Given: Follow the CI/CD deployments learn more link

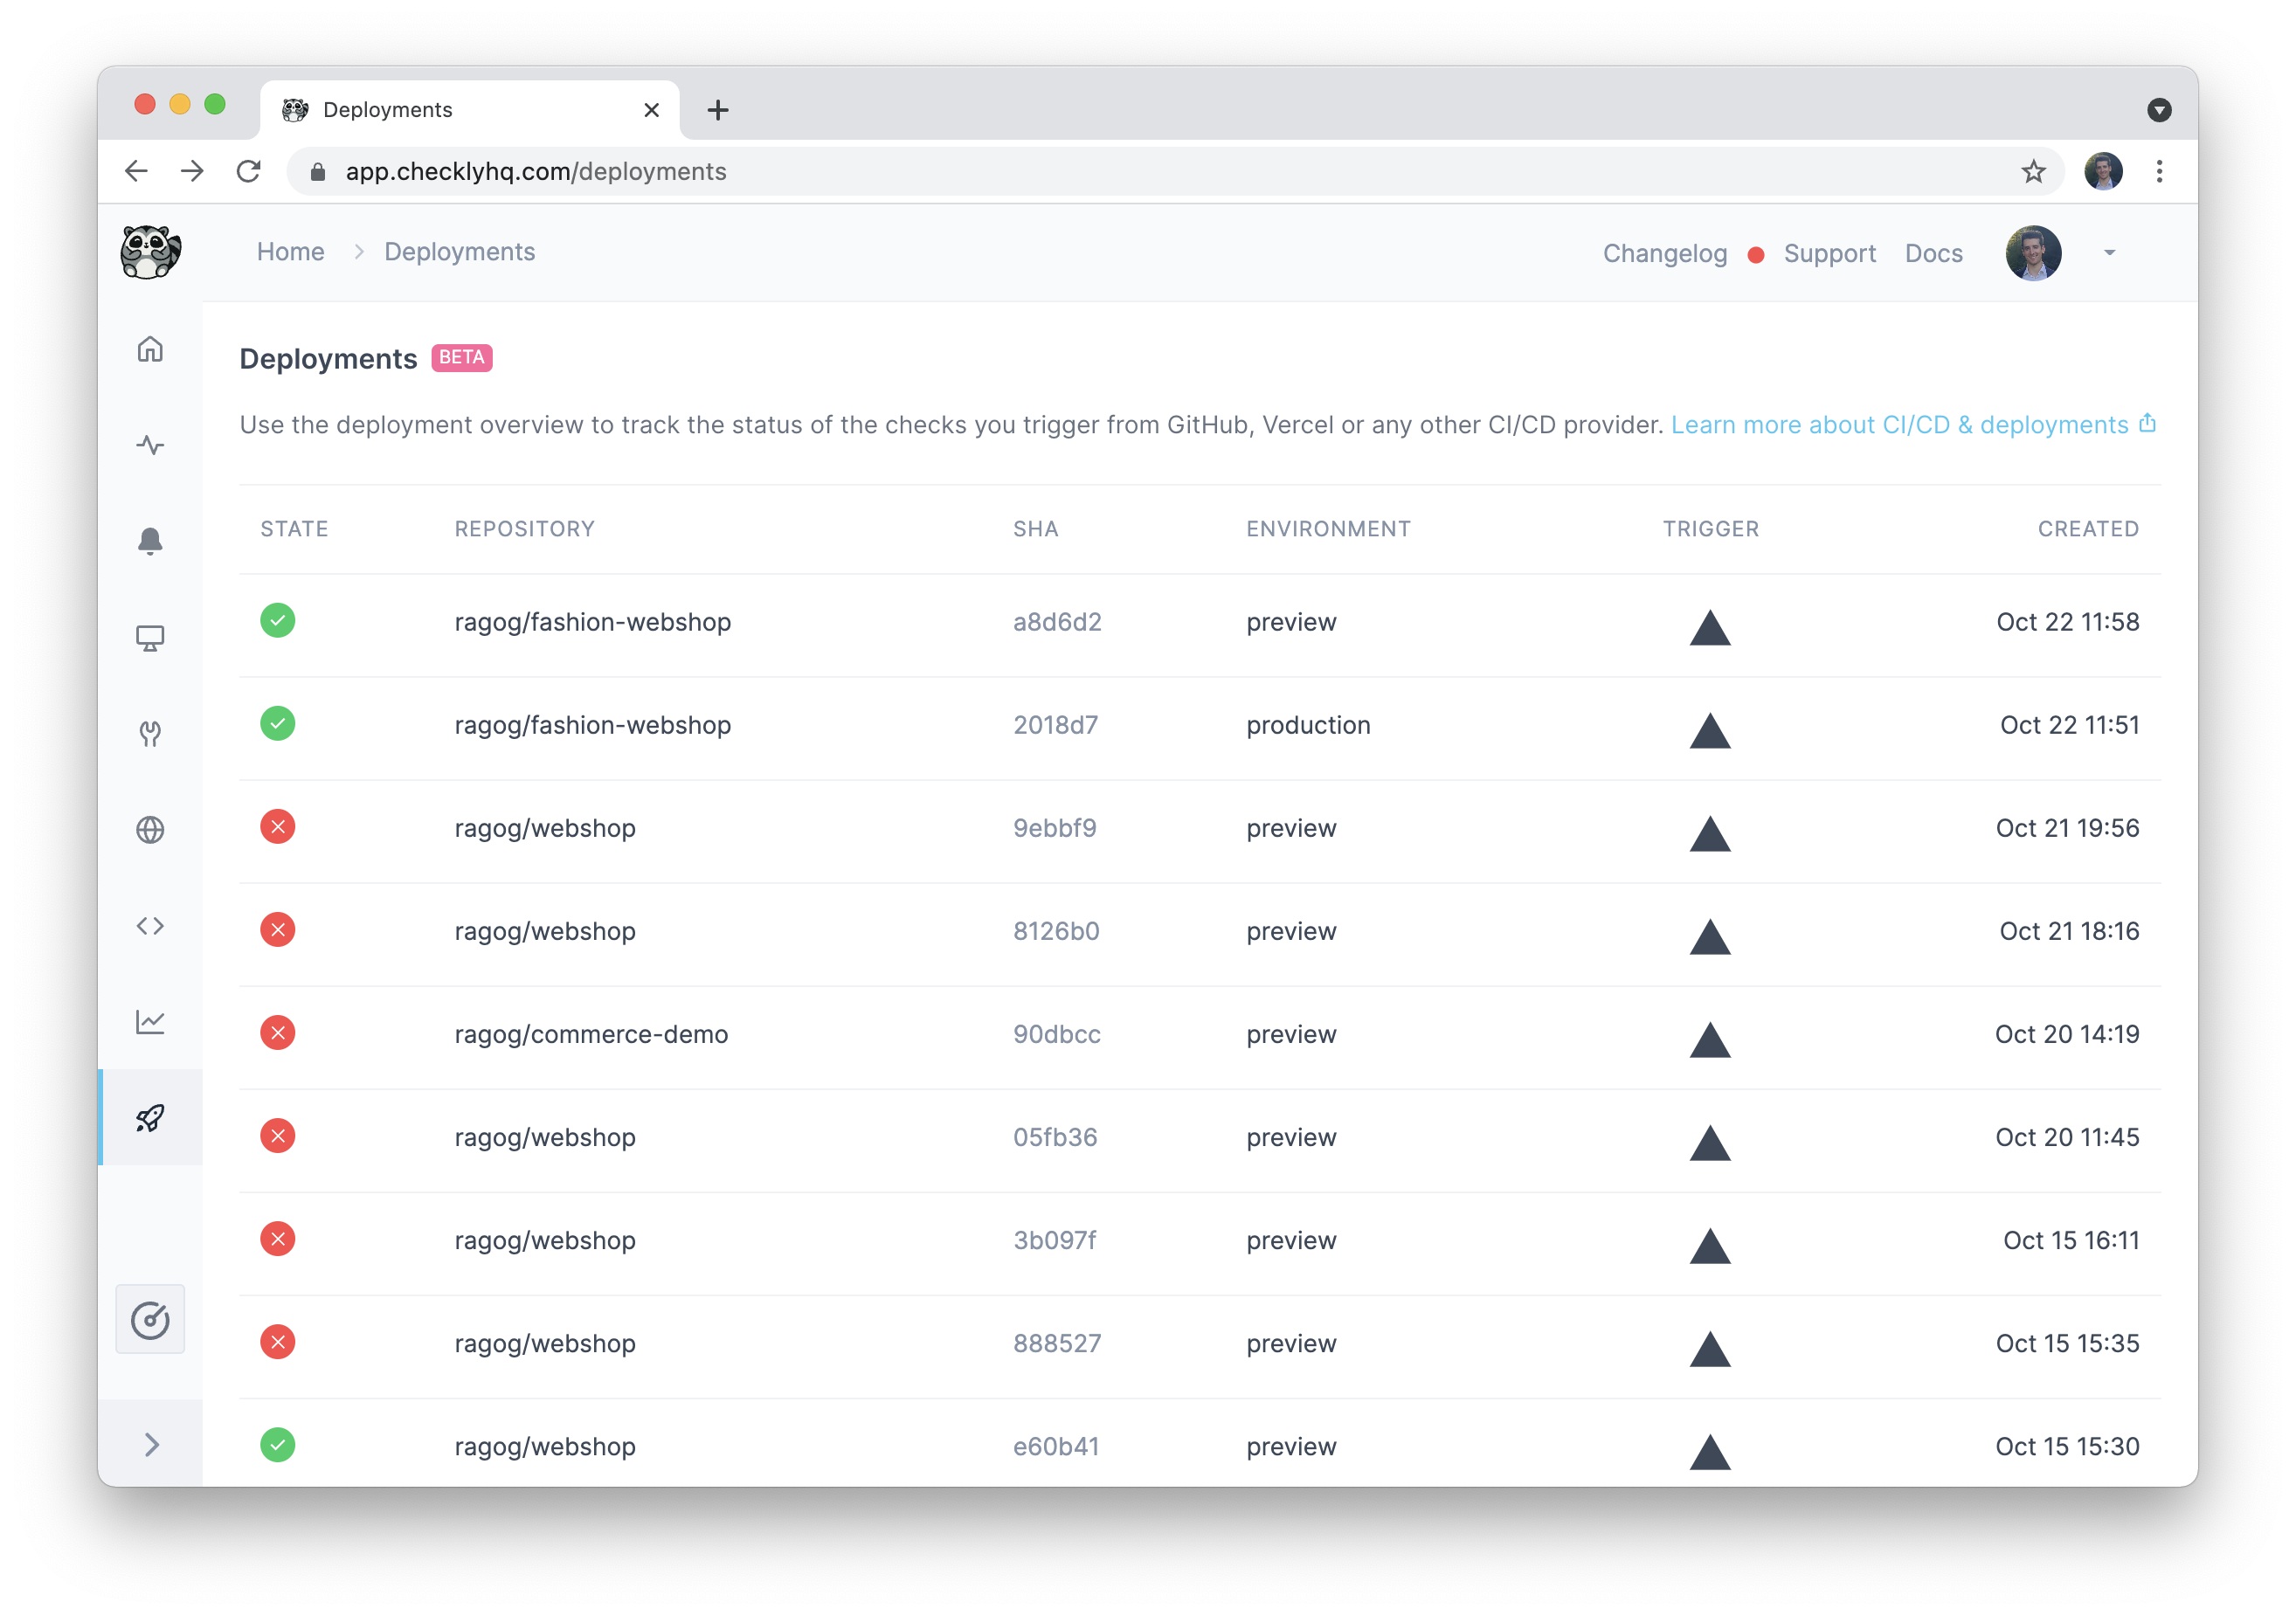Looking at the screenshot, I should [x=1899, y=424].
